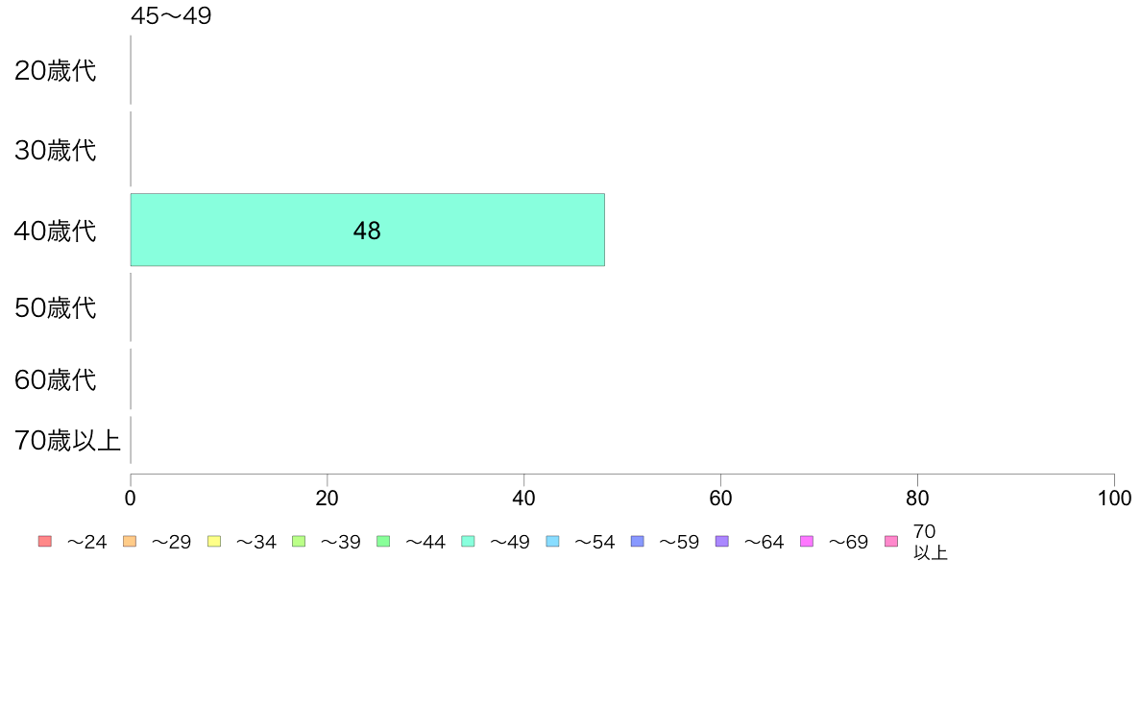Click the 40歳代 teal bar
This screenshot has height=707, width=1141.
tap(368, 231)
